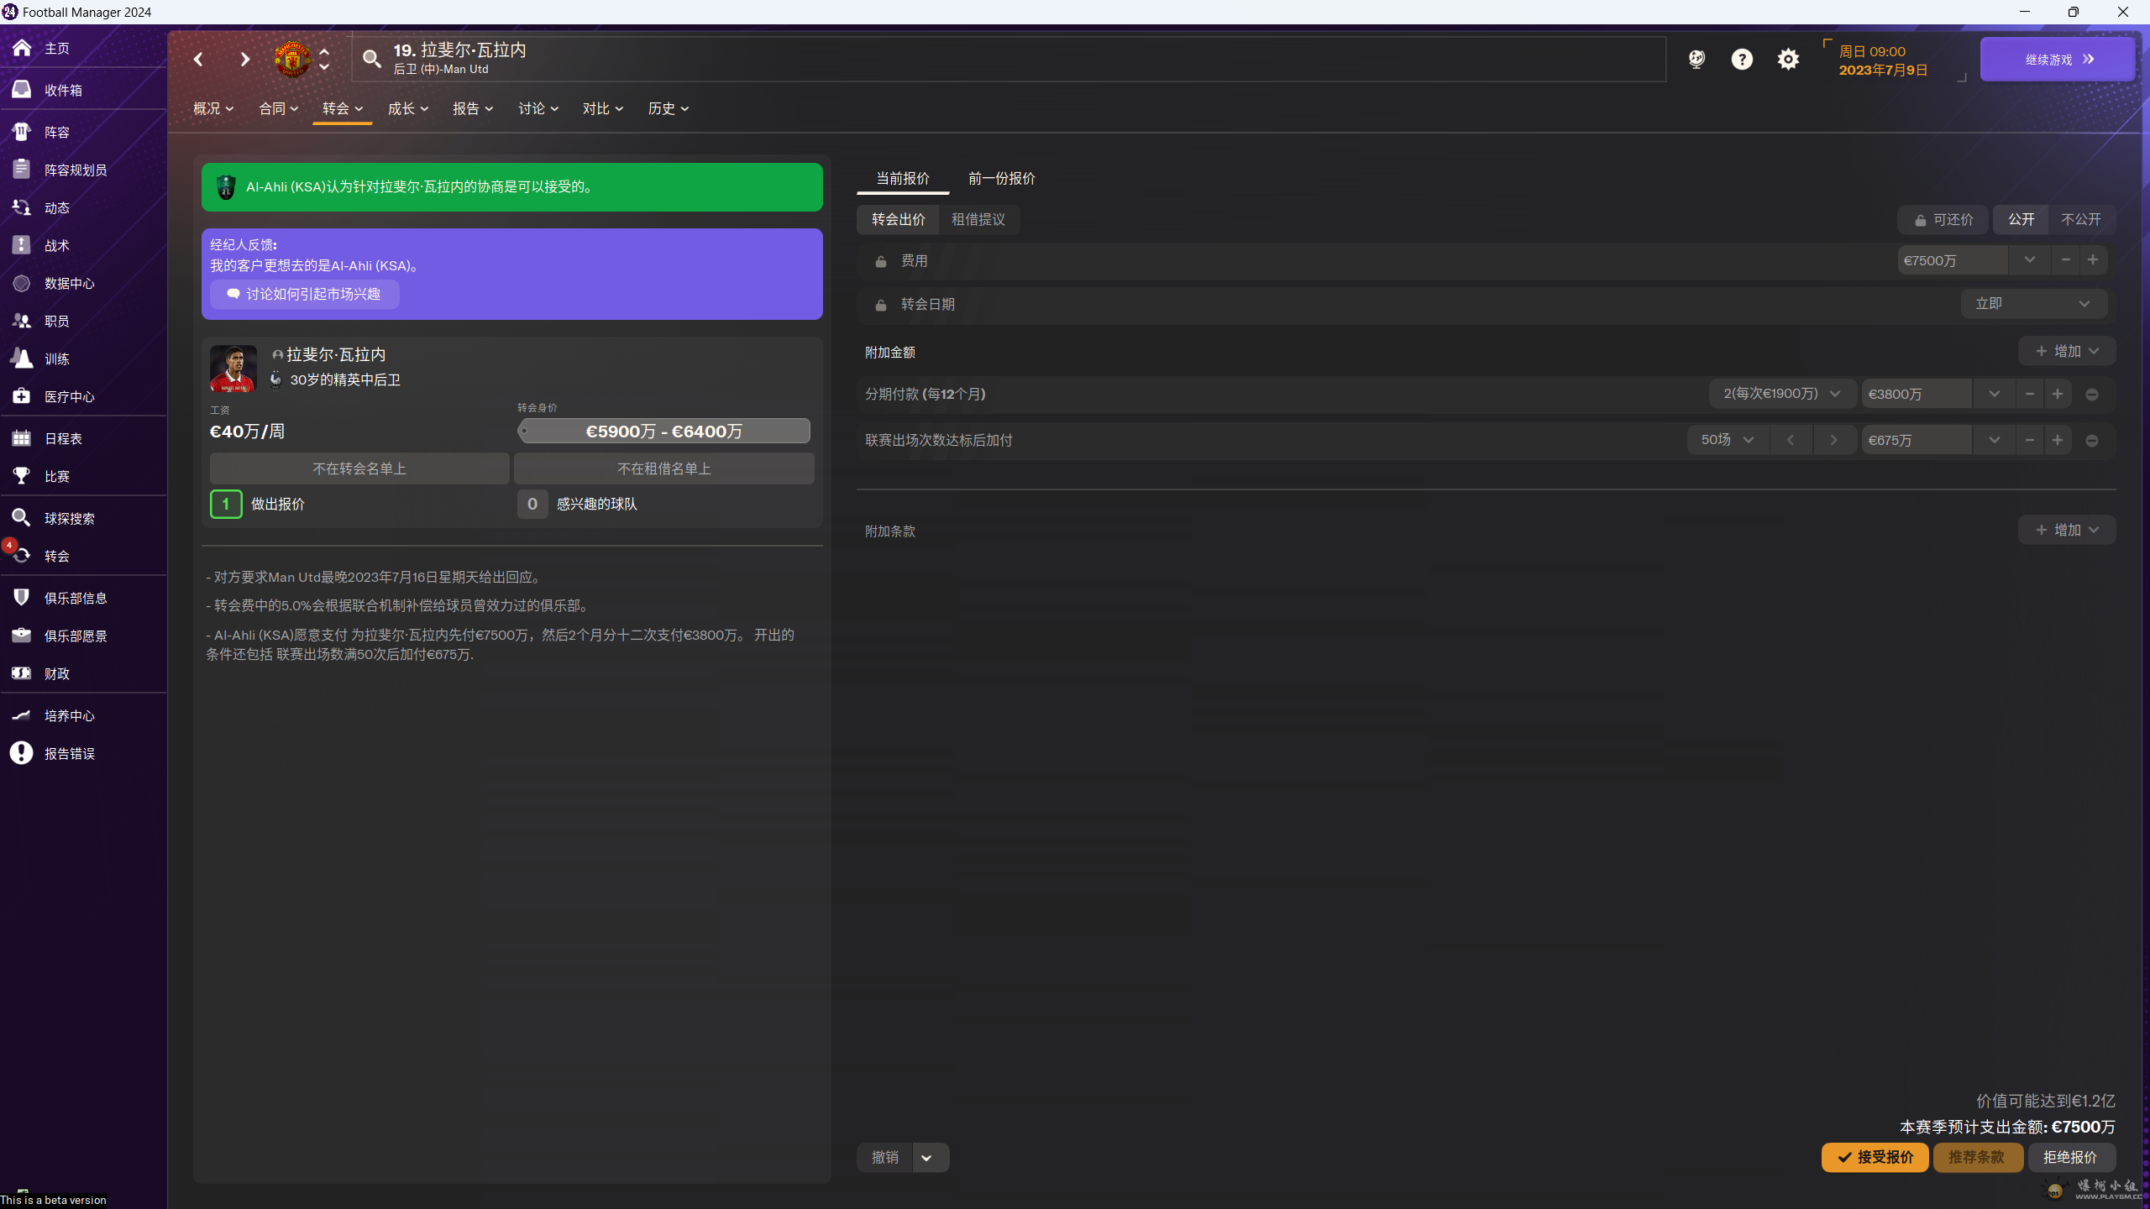
Task: Toggle 不在转会名单上 transfer list status
Action: click(x=359, y=468)
